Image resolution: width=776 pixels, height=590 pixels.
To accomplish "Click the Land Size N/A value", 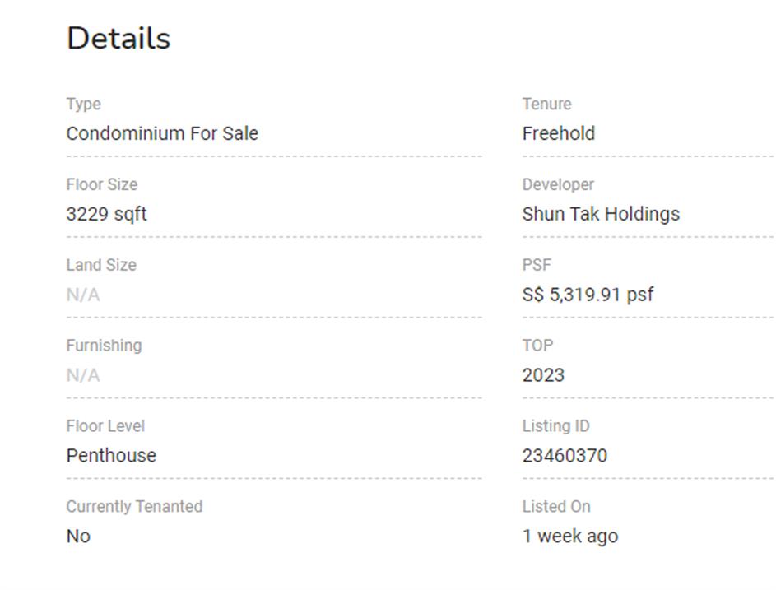I will 83,295.
